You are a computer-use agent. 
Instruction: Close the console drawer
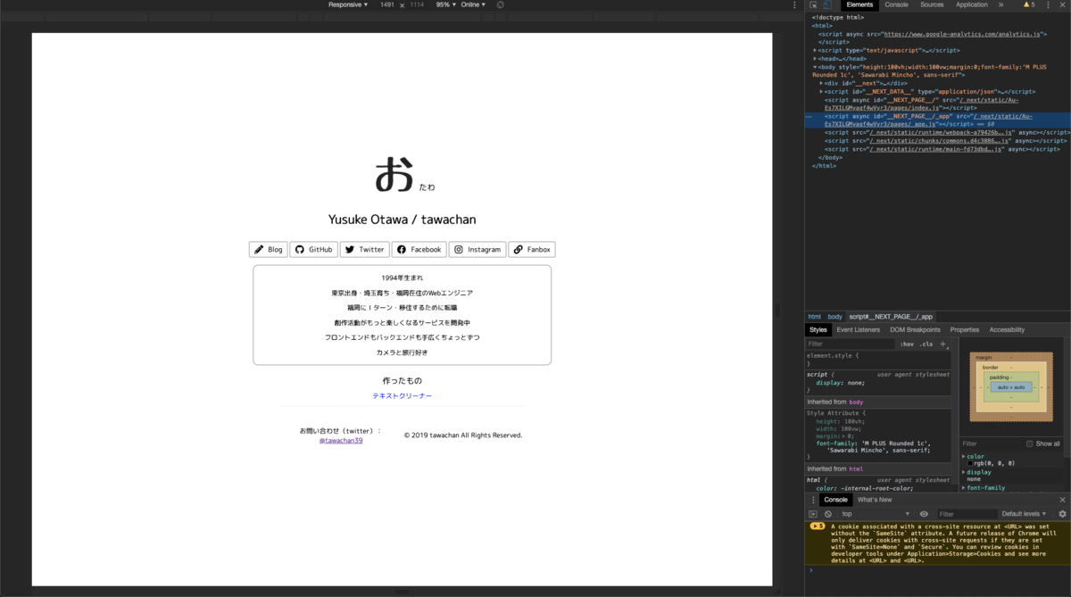click(x=1062, y=500)
